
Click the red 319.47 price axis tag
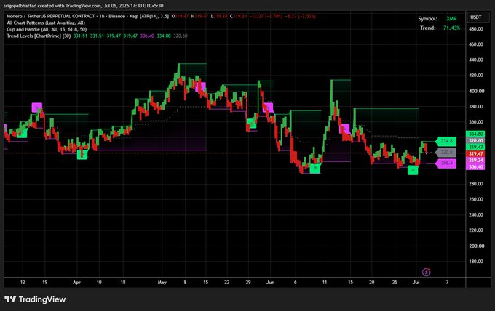(475, 154)
